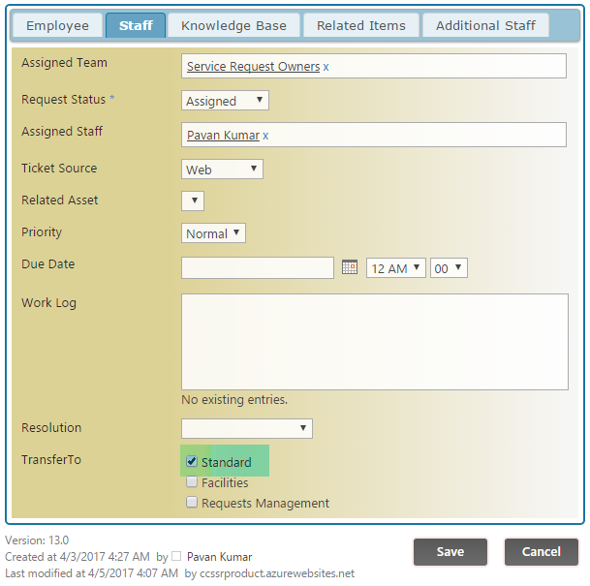Enable the Facilities checkbox
Viewport: 590px width, 586px height.
(192, 482)
